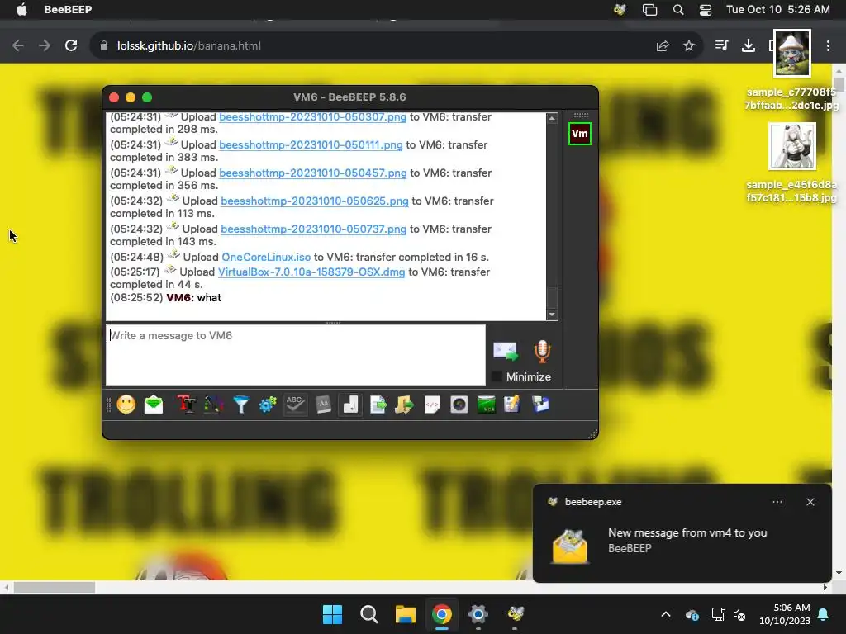This screenshot has width=846, height=634.
Task: Click the page horizontal scrollbar thumb
Action: [55, 587]
